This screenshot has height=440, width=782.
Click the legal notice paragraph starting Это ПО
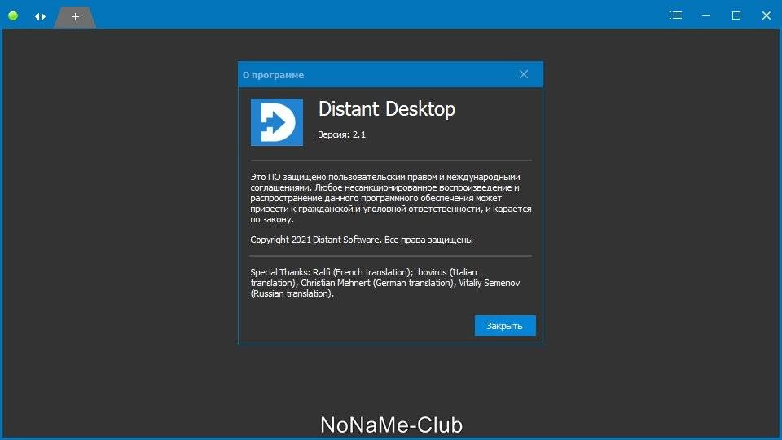pos(391,198)
